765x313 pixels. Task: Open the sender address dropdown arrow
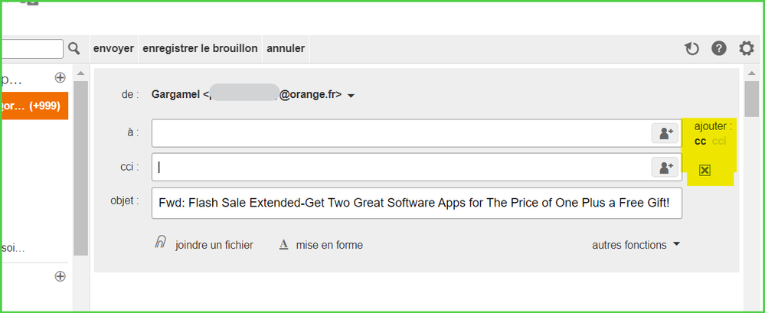(x=351, y=96)
